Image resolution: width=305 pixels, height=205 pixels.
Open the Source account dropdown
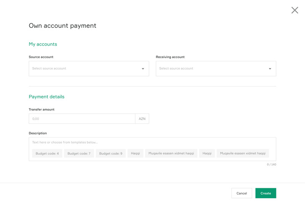pos(89,69)
